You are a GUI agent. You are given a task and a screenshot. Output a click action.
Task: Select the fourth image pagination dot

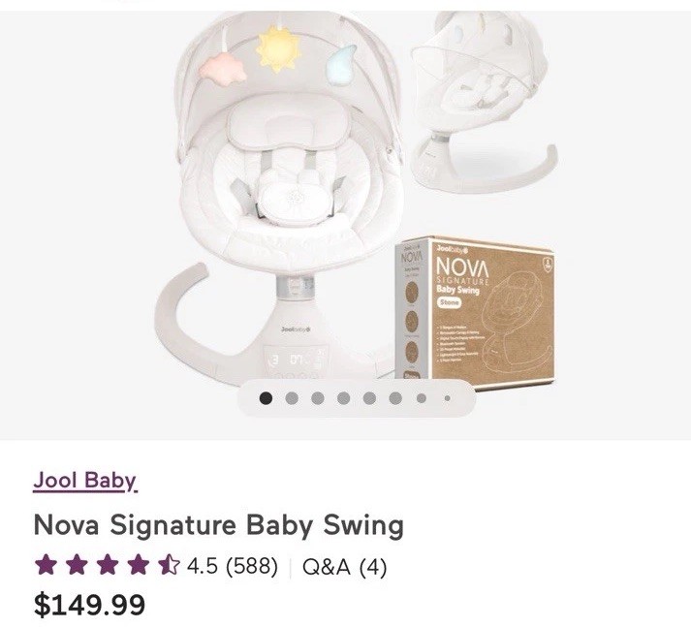pyautogui.click(x=344, y=396)
